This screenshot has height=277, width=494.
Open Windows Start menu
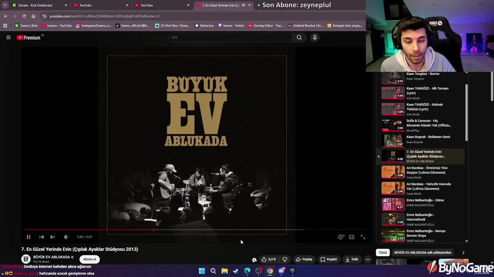[201, 271]
